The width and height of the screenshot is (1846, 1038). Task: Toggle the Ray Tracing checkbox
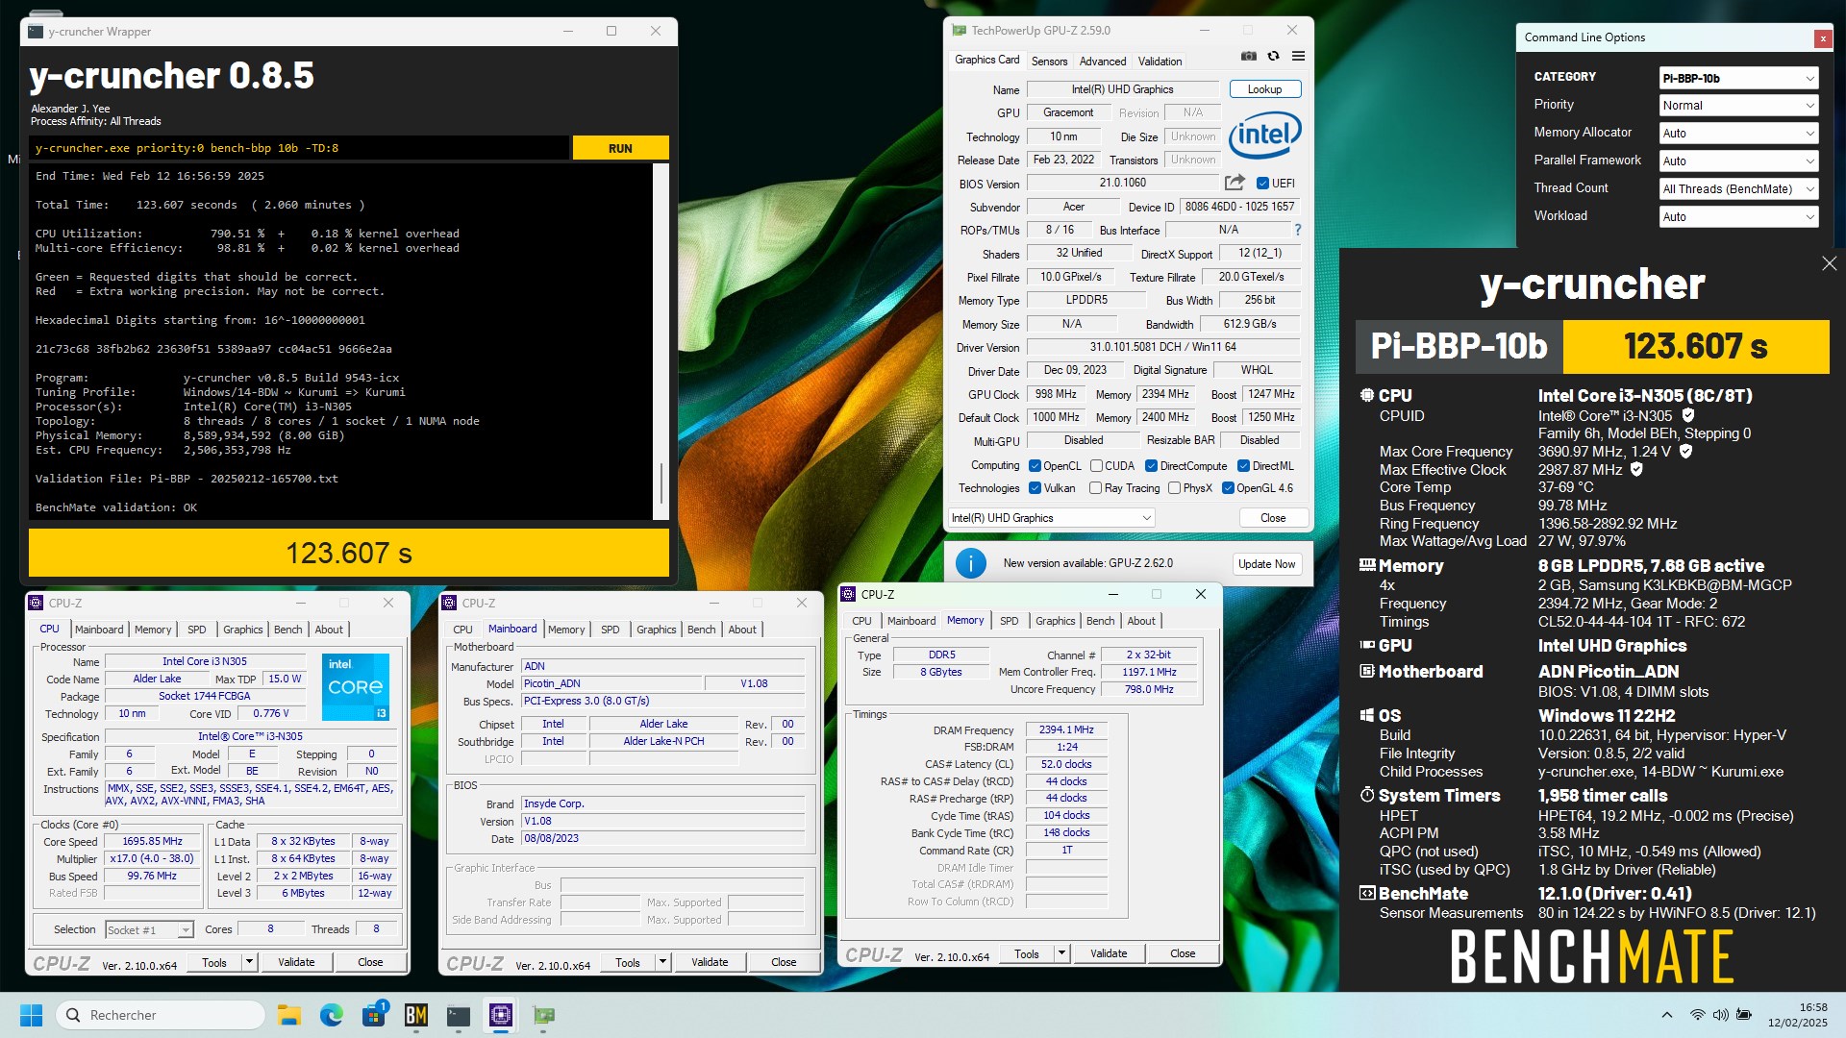1095,488
